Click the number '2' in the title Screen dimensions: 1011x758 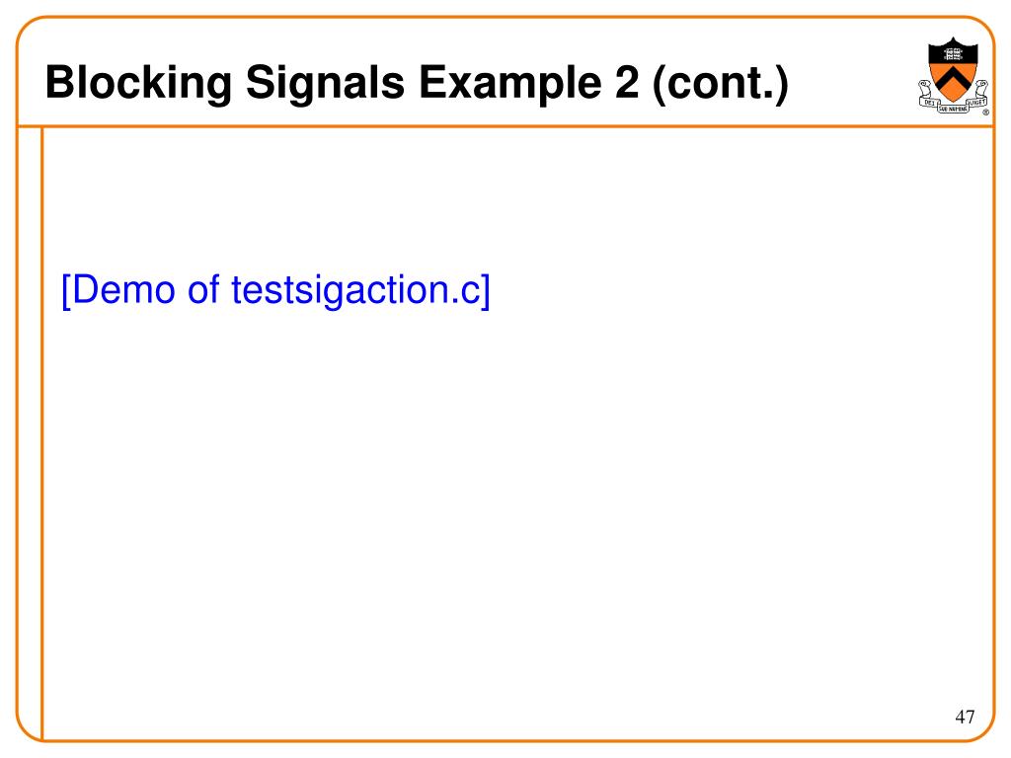[626, 83]
